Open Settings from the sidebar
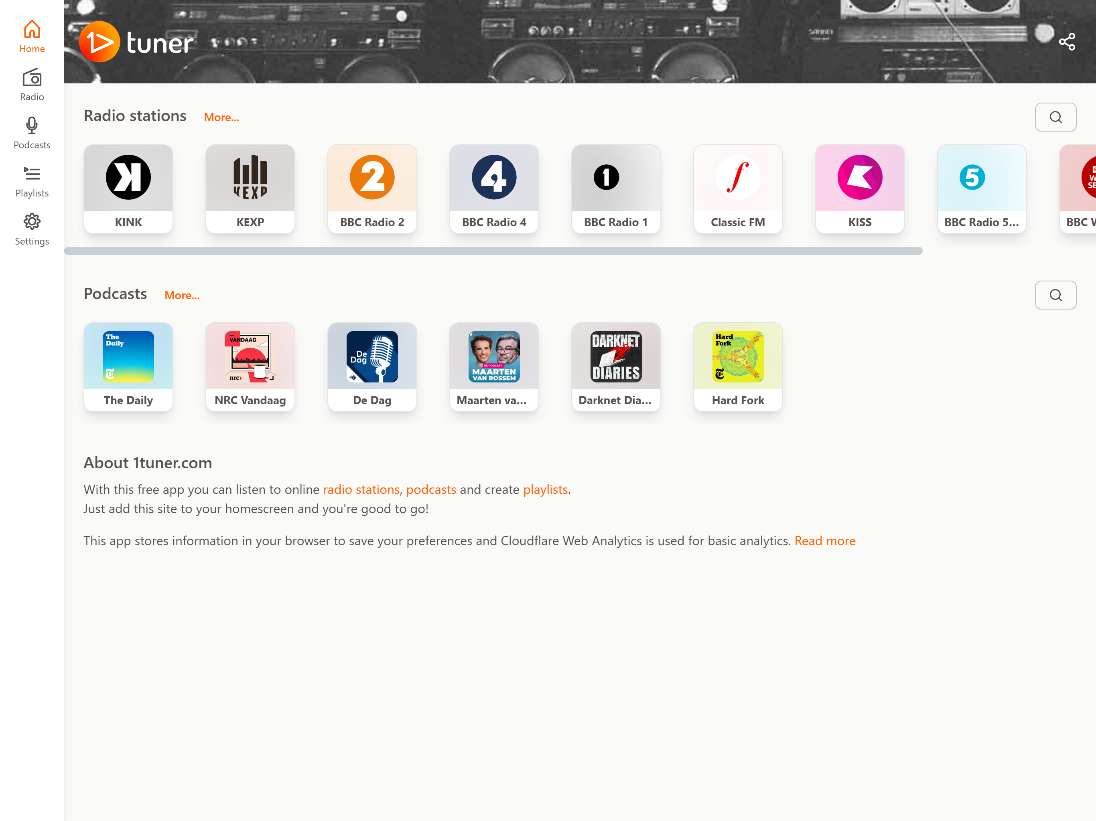Viewport: 1096px width, 821px height. (x=32, y=229)
